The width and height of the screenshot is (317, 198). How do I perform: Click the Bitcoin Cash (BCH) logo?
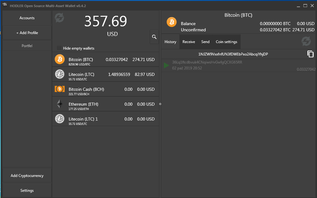(60, 89)
